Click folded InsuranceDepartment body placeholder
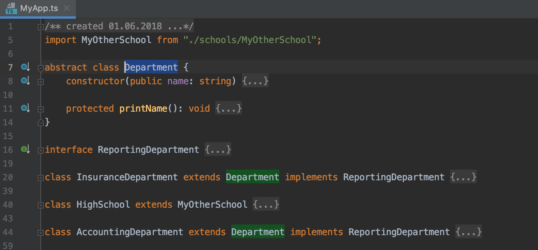The height and width of the screenshot is (250, 538). (x=463, y=177)
